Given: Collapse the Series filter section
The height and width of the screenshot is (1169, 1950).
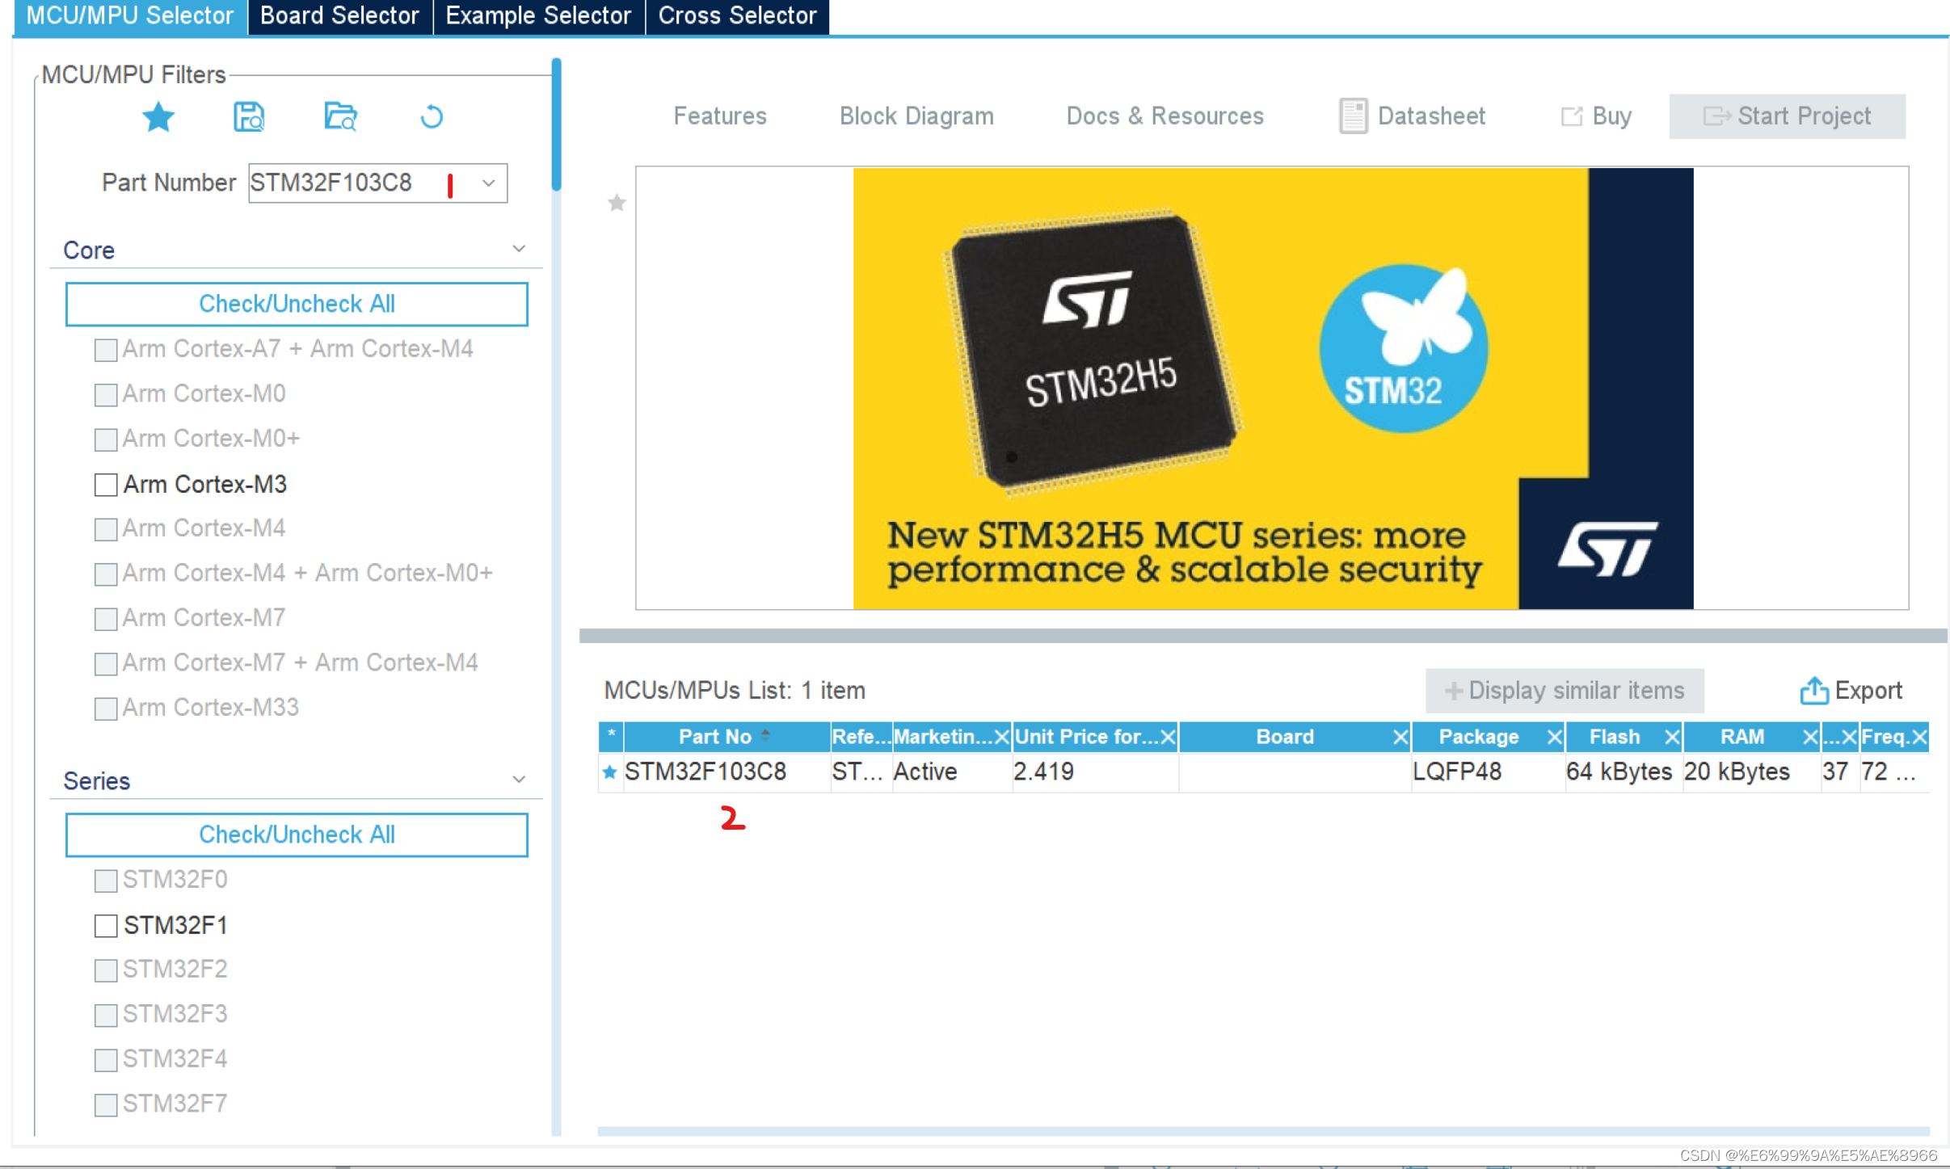Looking at the screenshot, I should pyautogui.click(x=519, y=780).
